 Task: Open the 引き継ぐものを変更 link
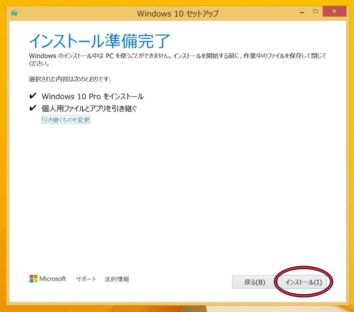pyautogui.click(x=66, y=120)
